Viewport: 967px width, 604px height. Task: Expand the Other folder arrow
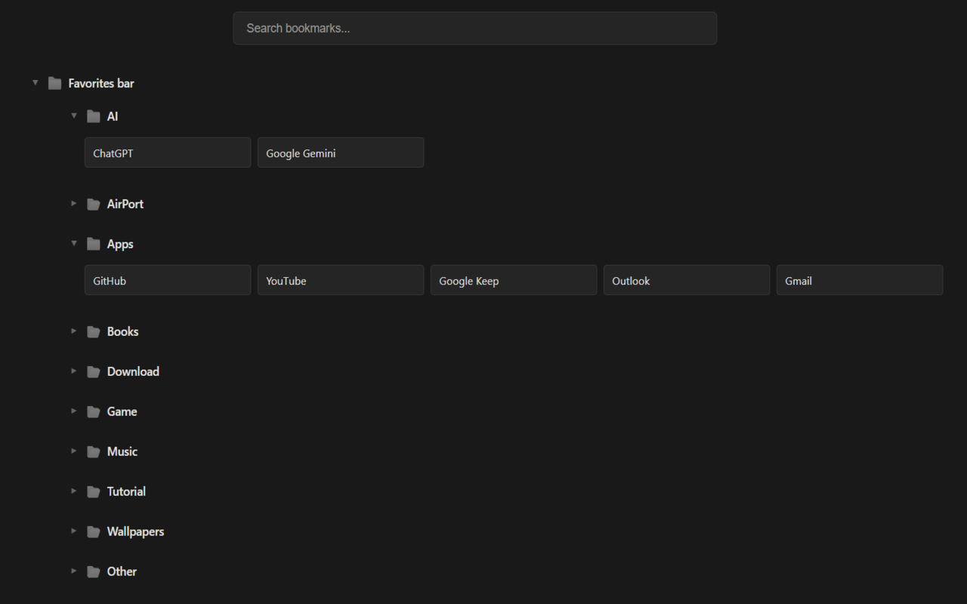74,571
